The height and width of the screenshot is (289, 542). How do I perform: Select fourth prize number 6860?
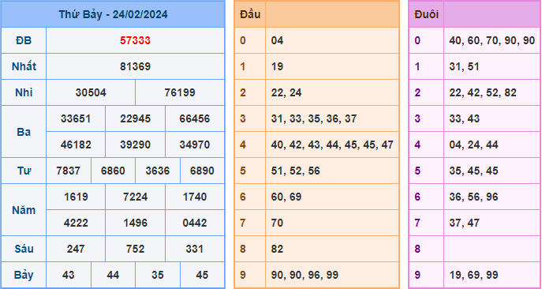click(113, 171)
